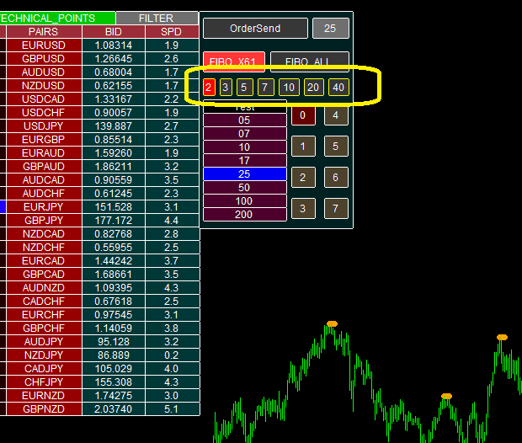Click the brown 2 button
522x443 pixels.
[x=303, y=177]
